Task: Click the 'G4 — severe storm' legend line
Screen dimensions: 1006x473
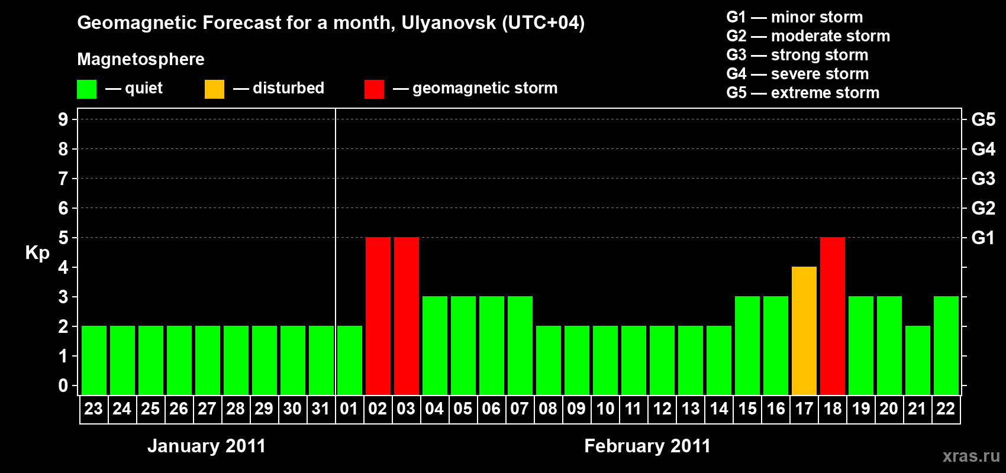Action: 798,74
